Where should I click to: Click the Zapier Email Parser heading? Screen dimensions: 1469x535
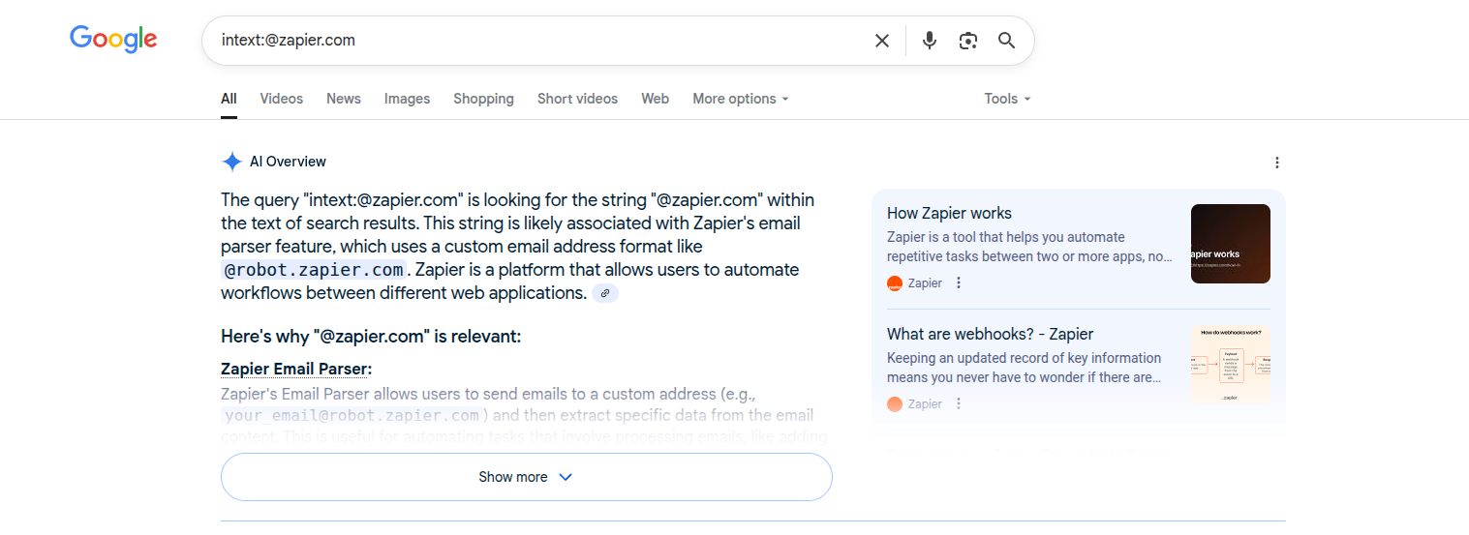click(296, 370)
